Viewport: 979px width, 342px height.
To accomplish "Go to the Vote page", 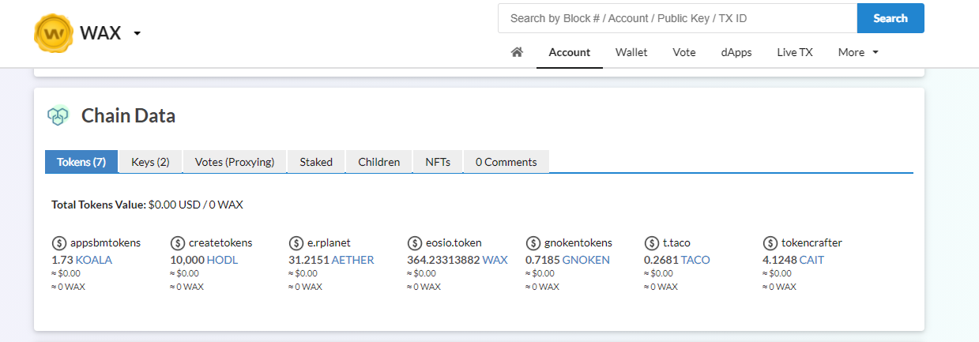I will [x=684, y=52].
